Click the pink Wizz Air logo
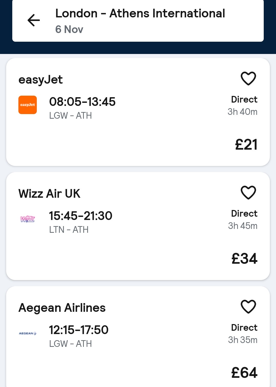The image size is (276, 387). [x=28, y=219]
